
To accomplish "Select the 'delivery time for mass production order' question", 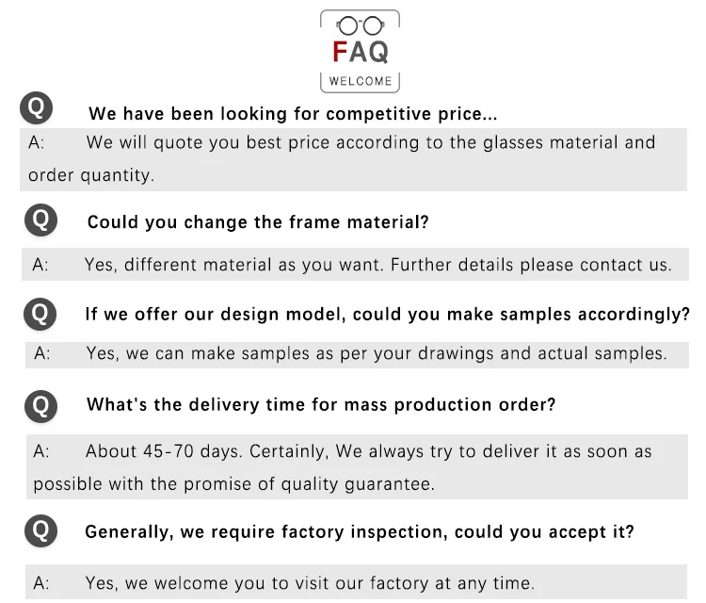I will 321,405.
